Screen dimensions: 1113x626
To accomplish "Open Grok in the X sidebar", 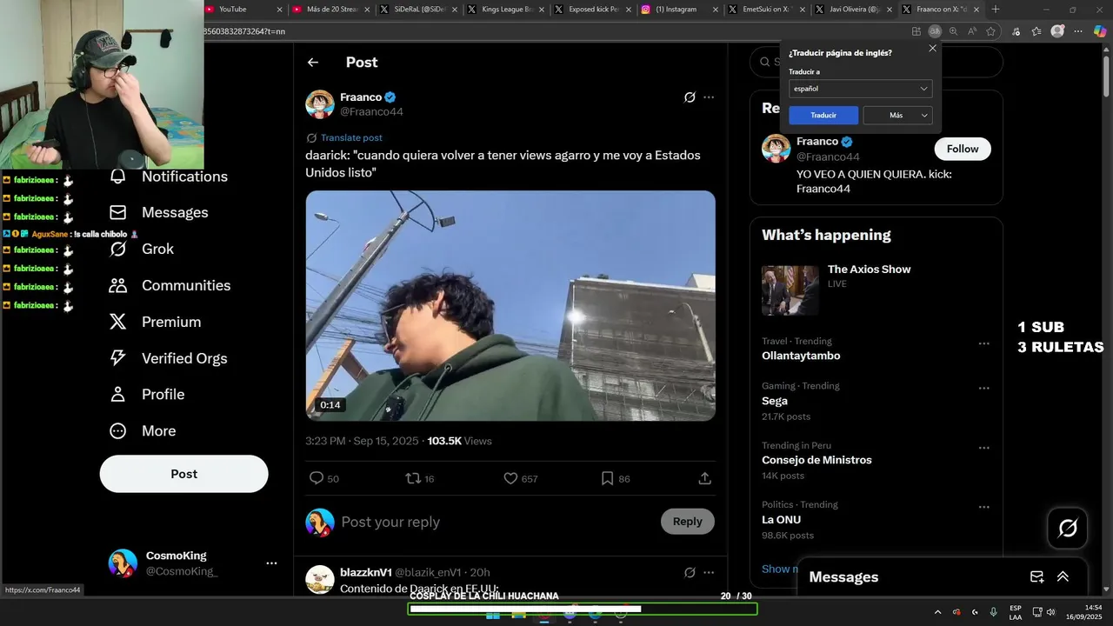I will tap(142, 249).
